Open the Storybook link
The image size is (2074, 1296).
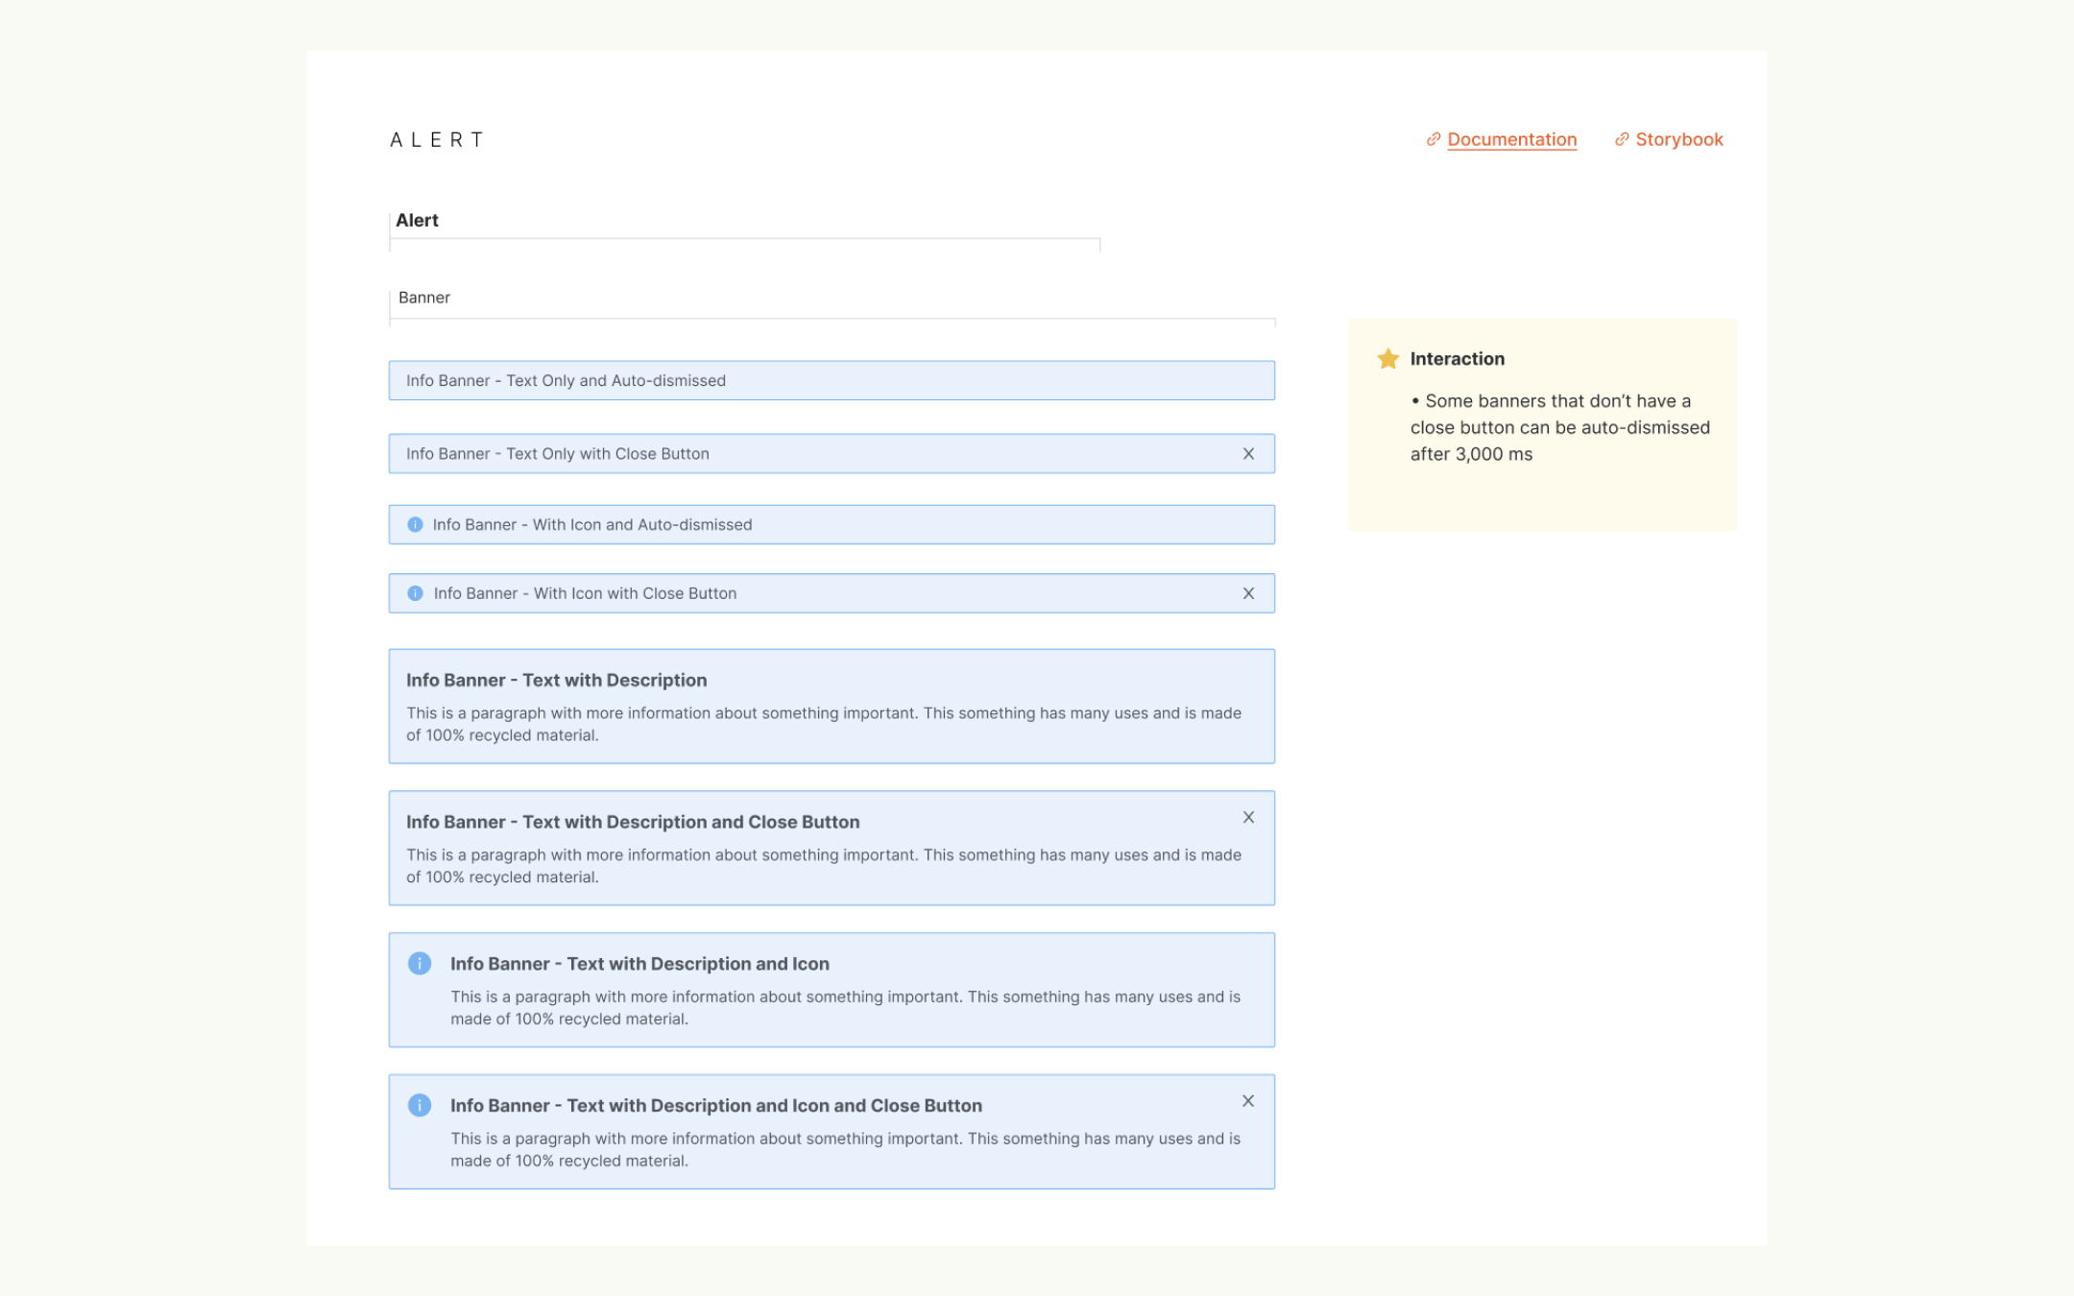pos(1678,139)
